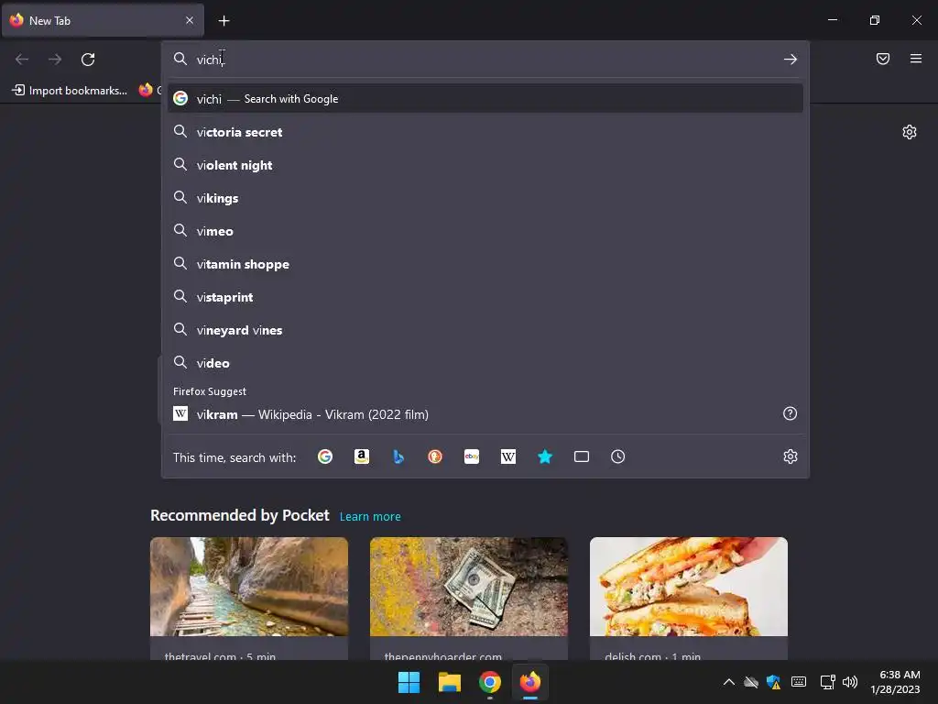Open the Windows Start menu
The width and height of the screenshot is (938, 704).
[x=409, y=682]
